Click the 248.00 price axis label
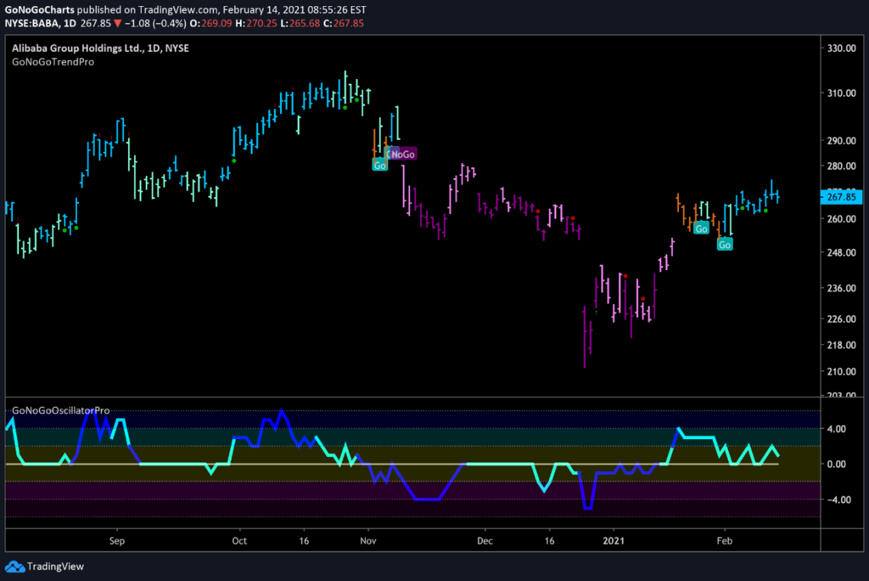This screenshot has height=581, width=869. pyautogui.click(x=841, y=252)
